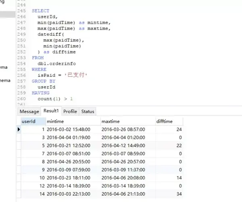The image size is (242, 202).
Task: Place cursor on userId, on line 246
Action: click(x=48, y=16)
